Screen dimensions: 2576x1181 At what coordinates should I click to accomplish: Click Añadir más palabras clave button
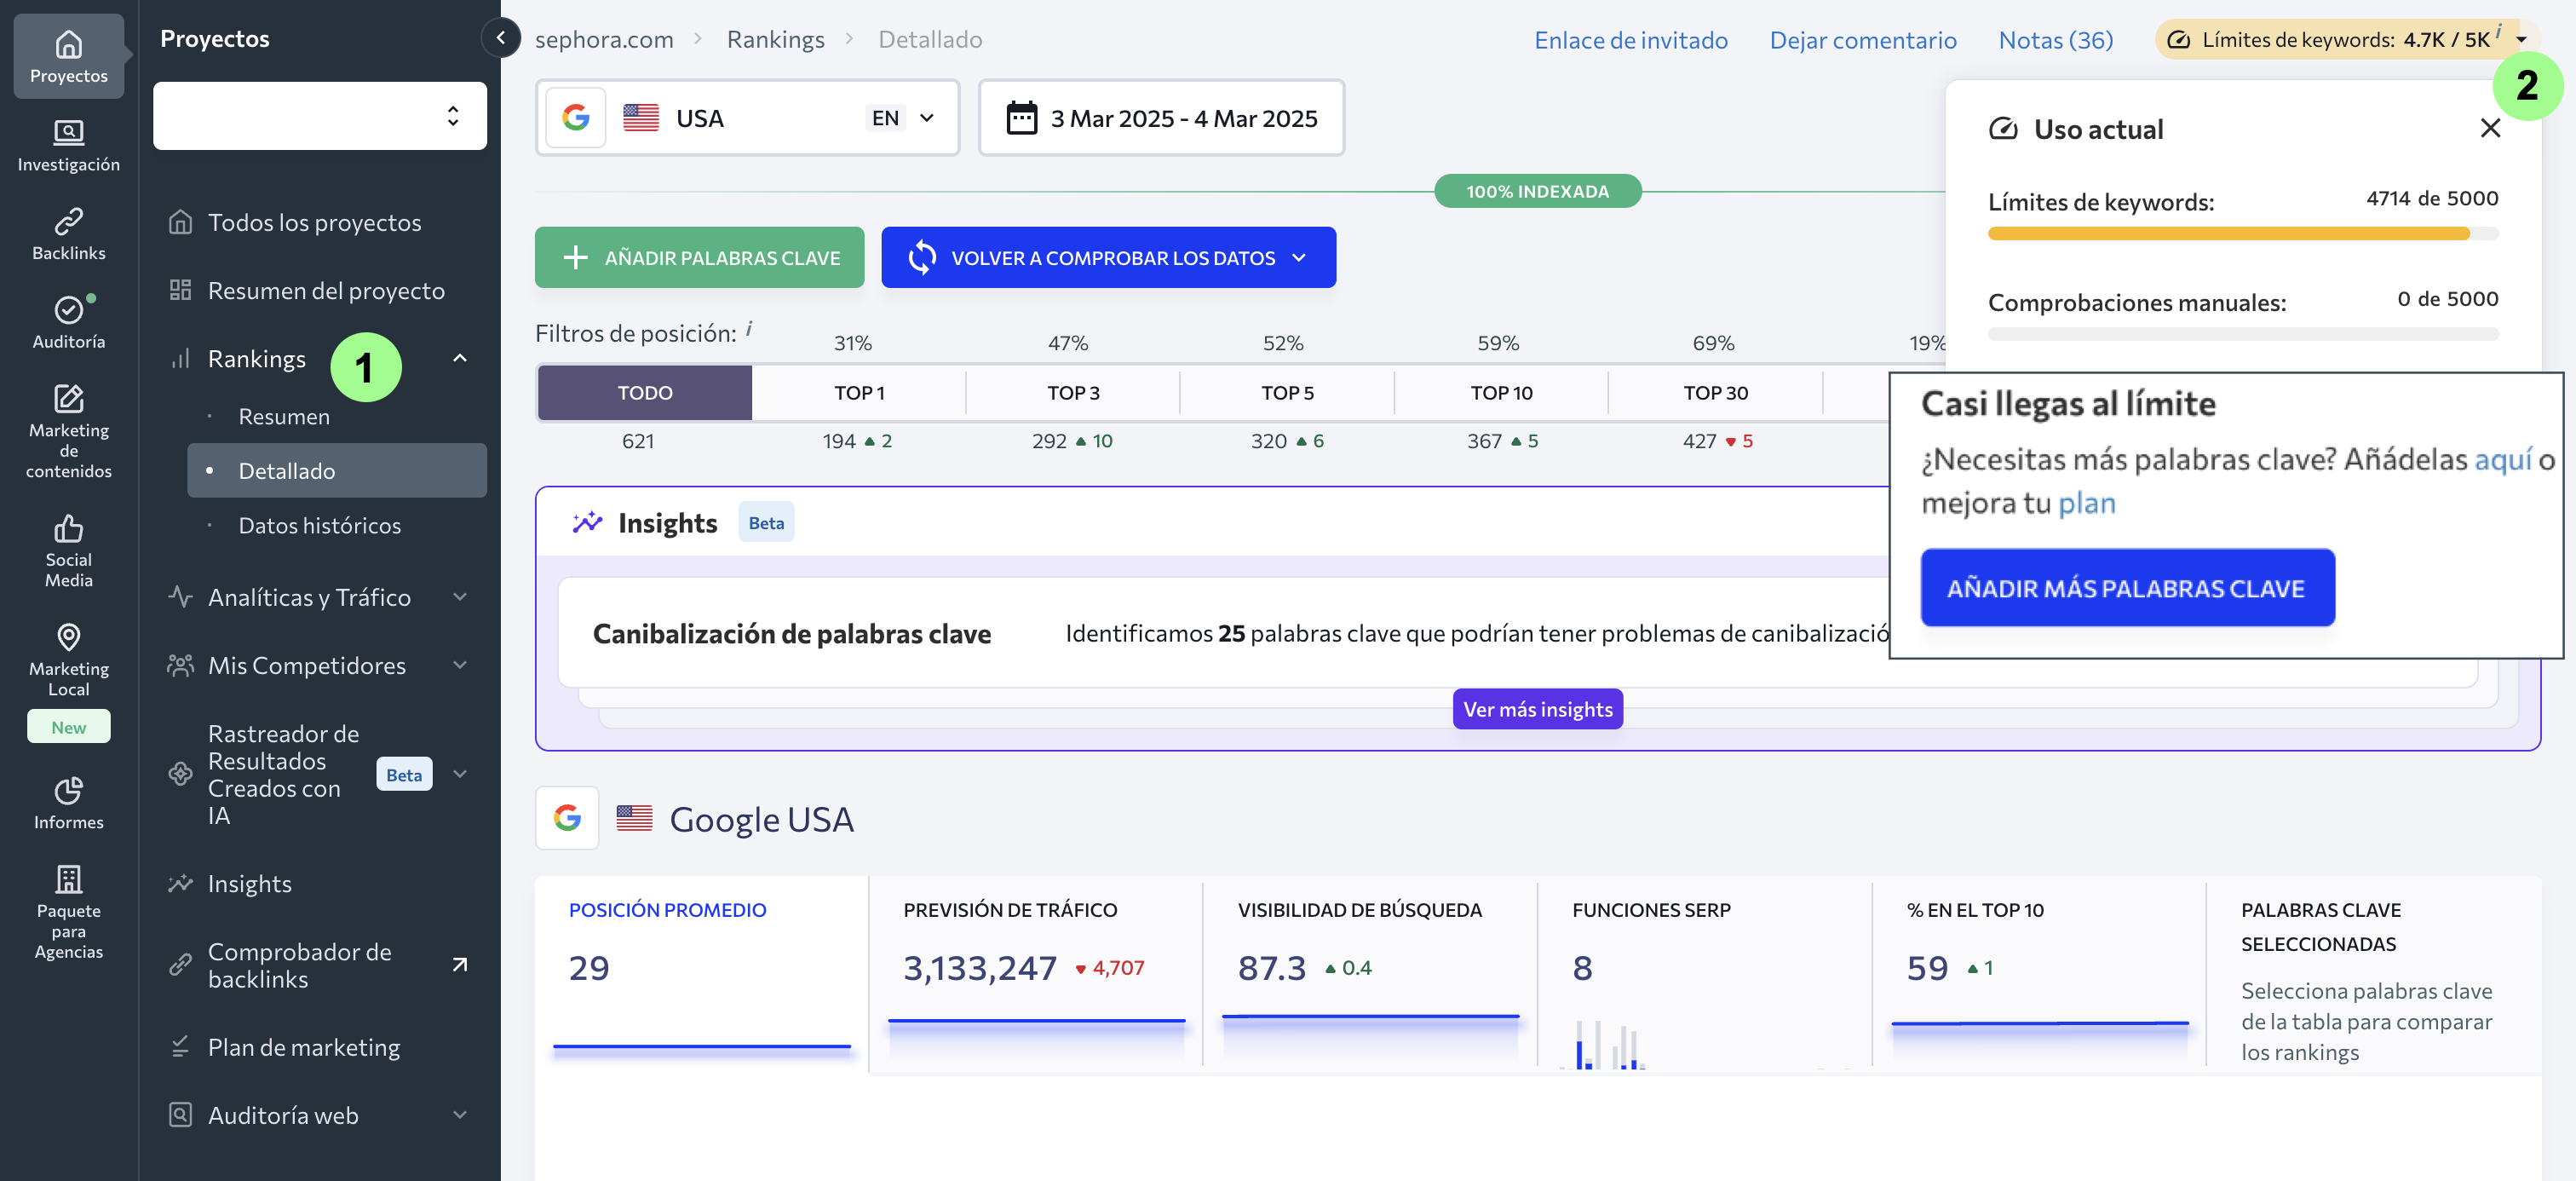click(2127, 588)
